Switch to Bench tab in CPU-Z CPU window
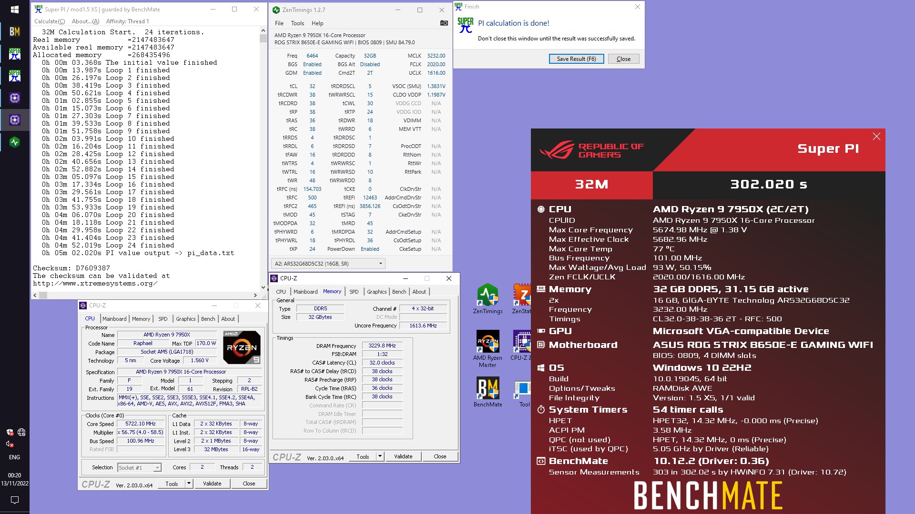Image resolution: width=915 pixels, height=514 pixels. (208, 319)
